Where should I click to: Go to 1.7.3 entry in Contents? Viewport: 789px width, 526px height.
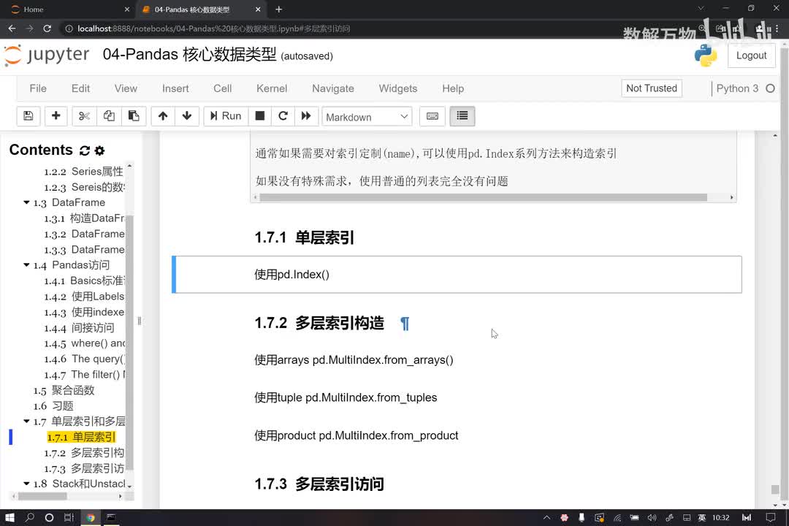pos(84,468)
